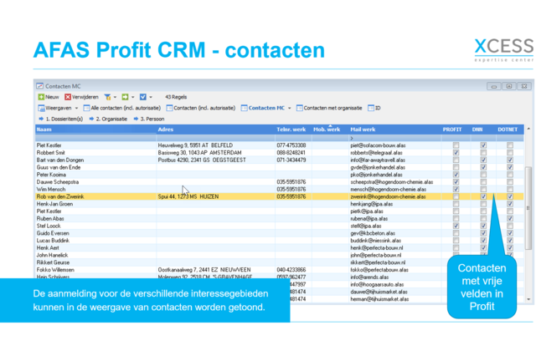This screenshot has width=536, height=356.
Task: Click the grid scrollbar down arrow
Action: [528, 299]
